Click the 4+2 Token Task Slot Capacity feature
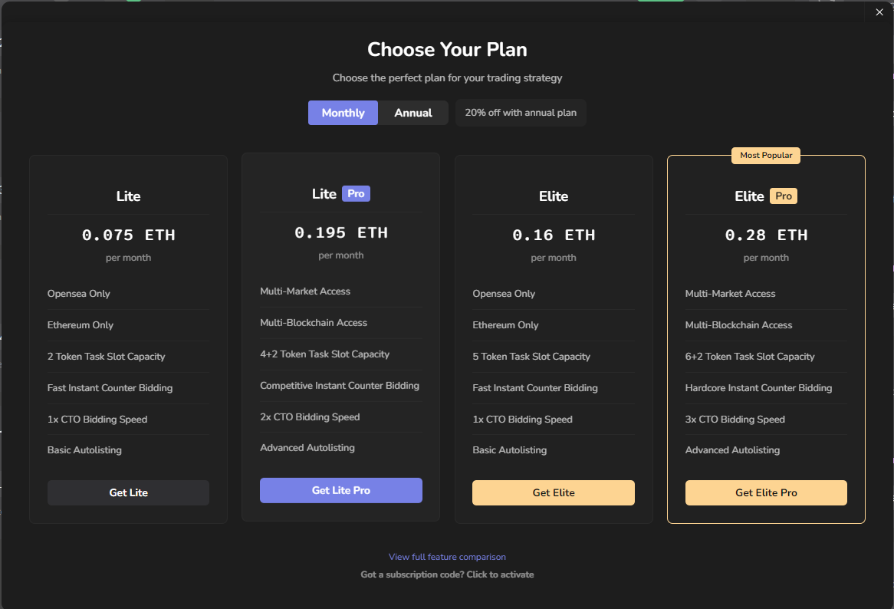The width and height of the screenshot is (894, 609). coord(324,354)
